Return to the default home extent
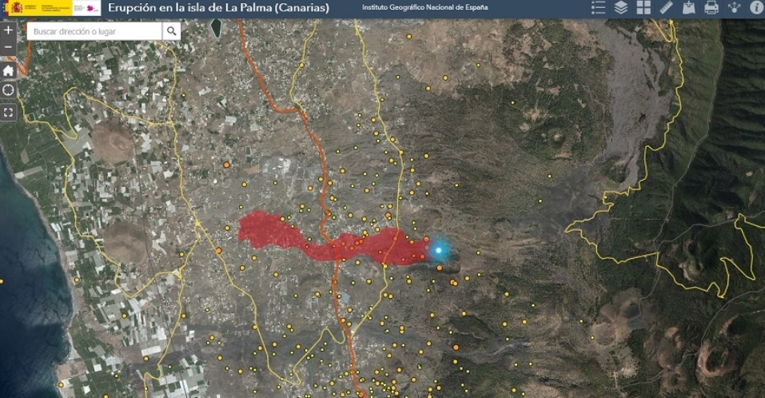Viewport: 765px width, 398px height. [x=8, y=70]
